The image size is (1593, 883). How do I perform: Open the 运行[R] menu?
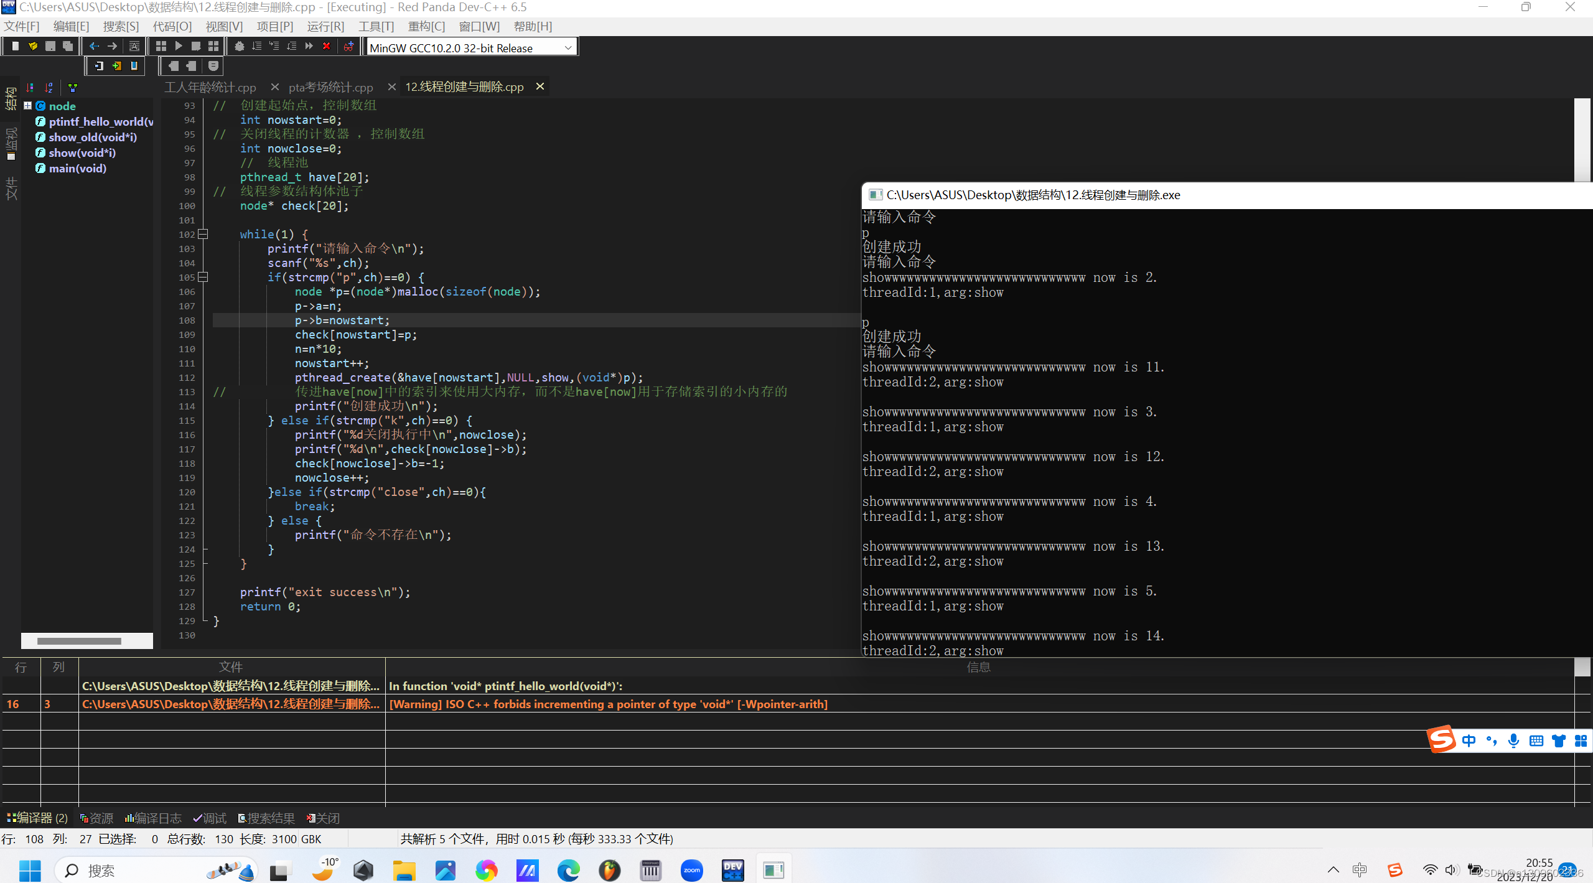[x=325, y=26]
